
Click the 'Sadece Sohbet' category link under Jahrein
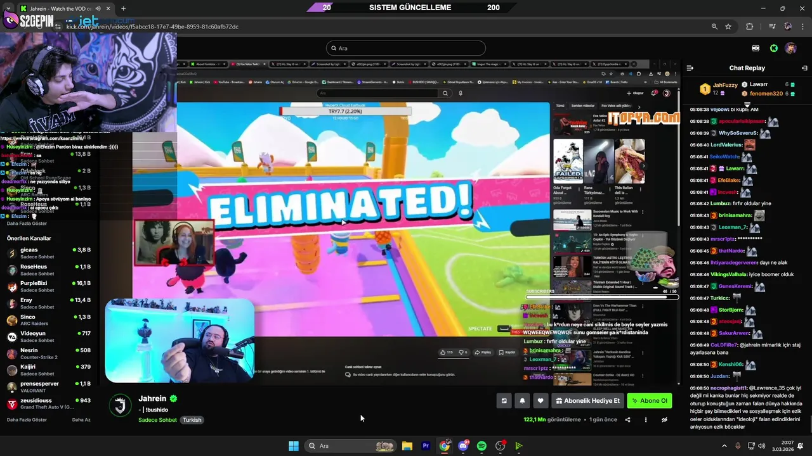[157, 420]
